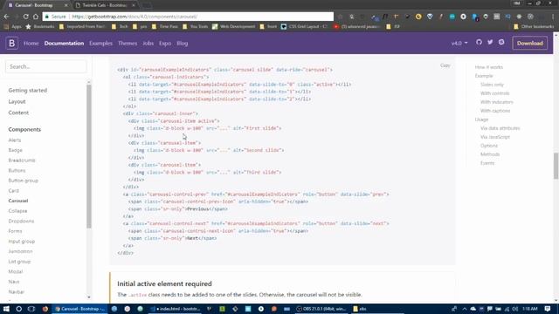The image size is (559, 314).
Task: Jump to Methods section
Action: tap(490, 154)
